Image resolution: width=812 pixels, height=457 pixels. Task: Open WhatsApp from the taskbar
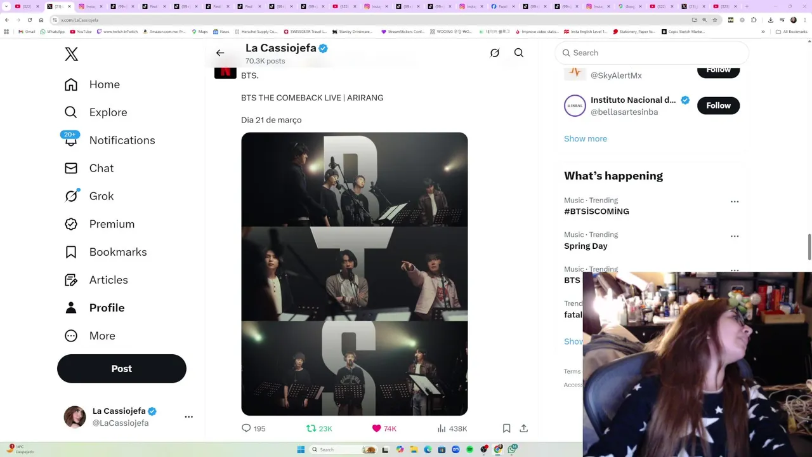pyautogui.click(x=512, y=449)
